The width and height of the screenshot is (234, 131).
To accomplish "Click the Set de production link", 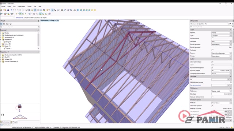I will tap(195, 85).
